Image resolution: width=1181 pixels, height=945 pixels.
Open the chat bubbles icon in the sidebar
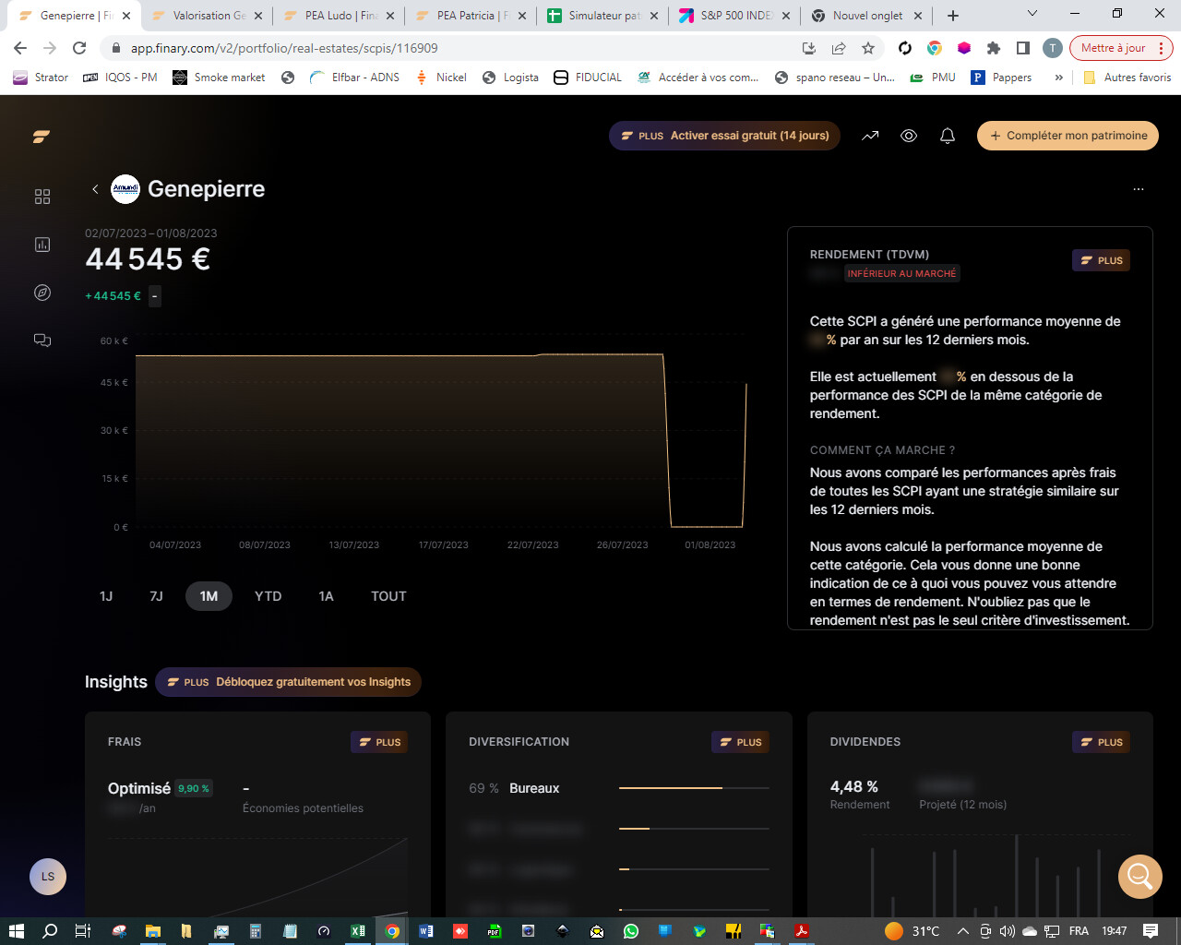pos(42,341)
